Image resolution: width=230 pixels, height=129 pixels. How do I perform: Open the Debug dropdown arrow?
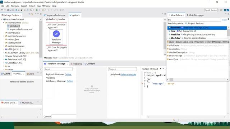point(33,10)
